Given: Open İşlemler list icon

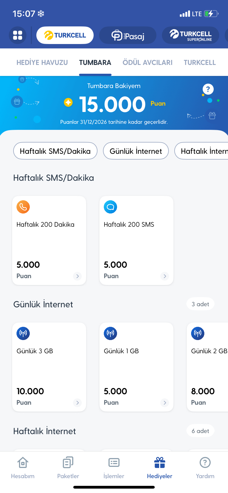Looking at the screenshot, I should tap(114, 462).
